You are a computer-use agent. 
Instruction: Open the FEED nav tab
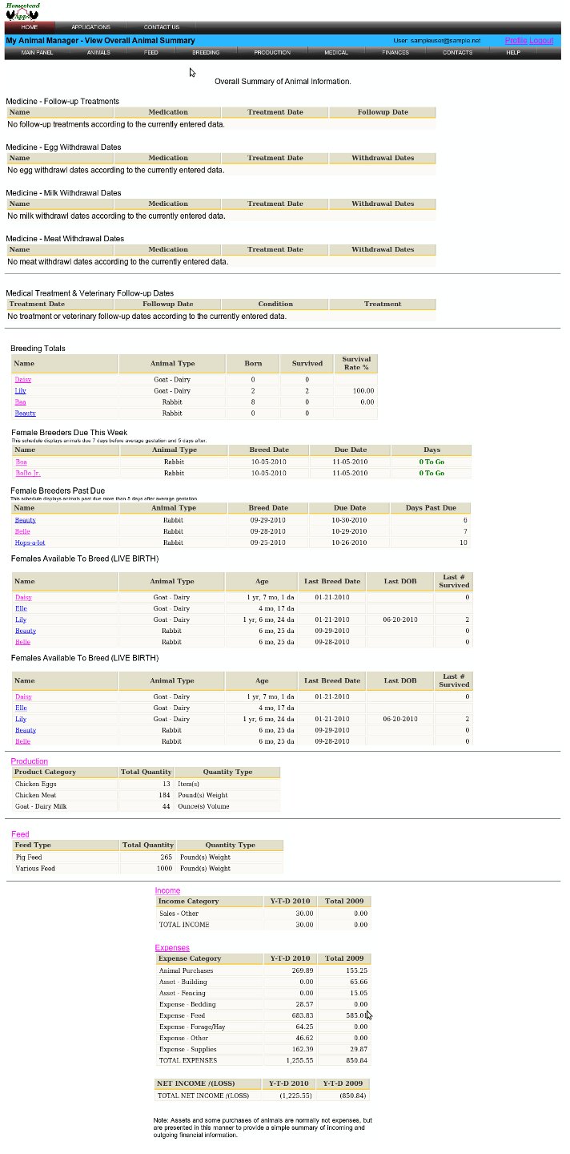tap(151, 53)
